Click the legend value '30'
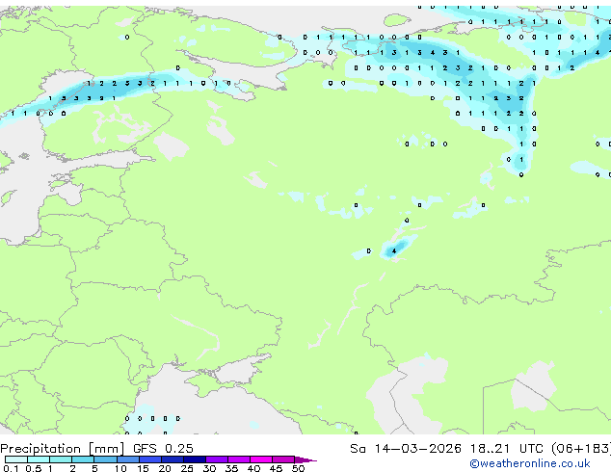The width and height of the screenshot is (611, 472). click(209, 468)
